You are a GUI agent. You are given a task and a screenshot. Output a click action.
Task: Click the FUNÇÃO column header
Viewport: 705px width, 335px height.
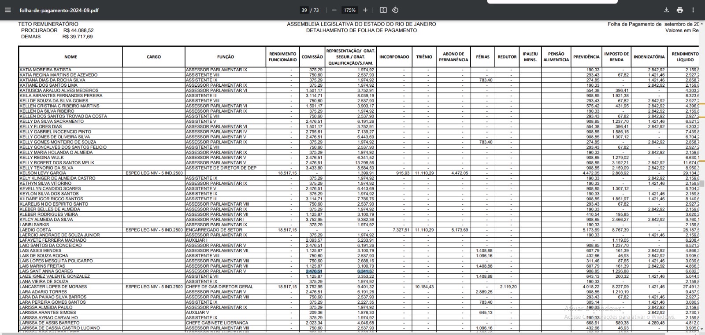click(x=225, y=57)
